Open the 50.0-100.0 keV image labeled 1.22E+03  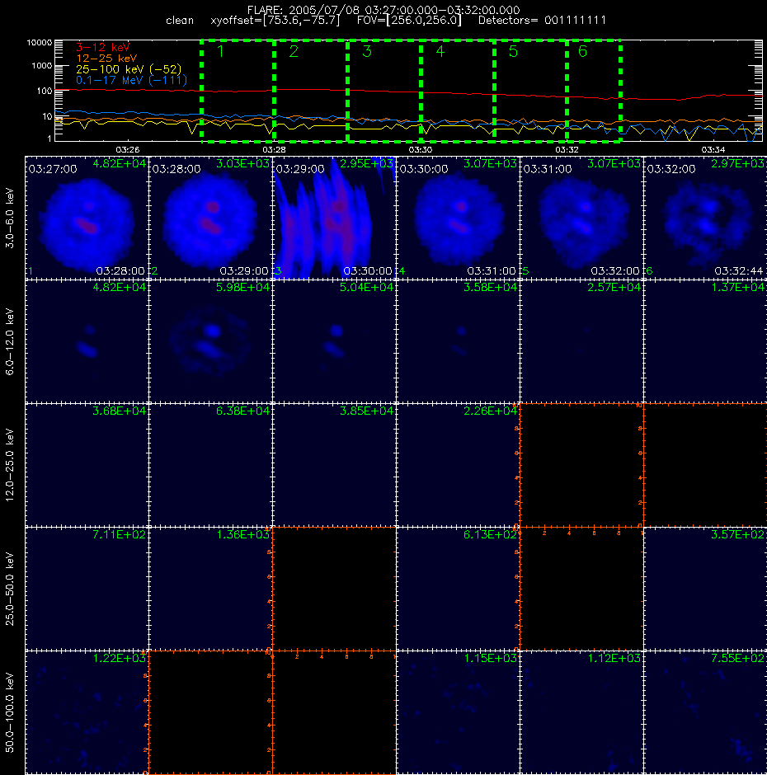point(87,712)
